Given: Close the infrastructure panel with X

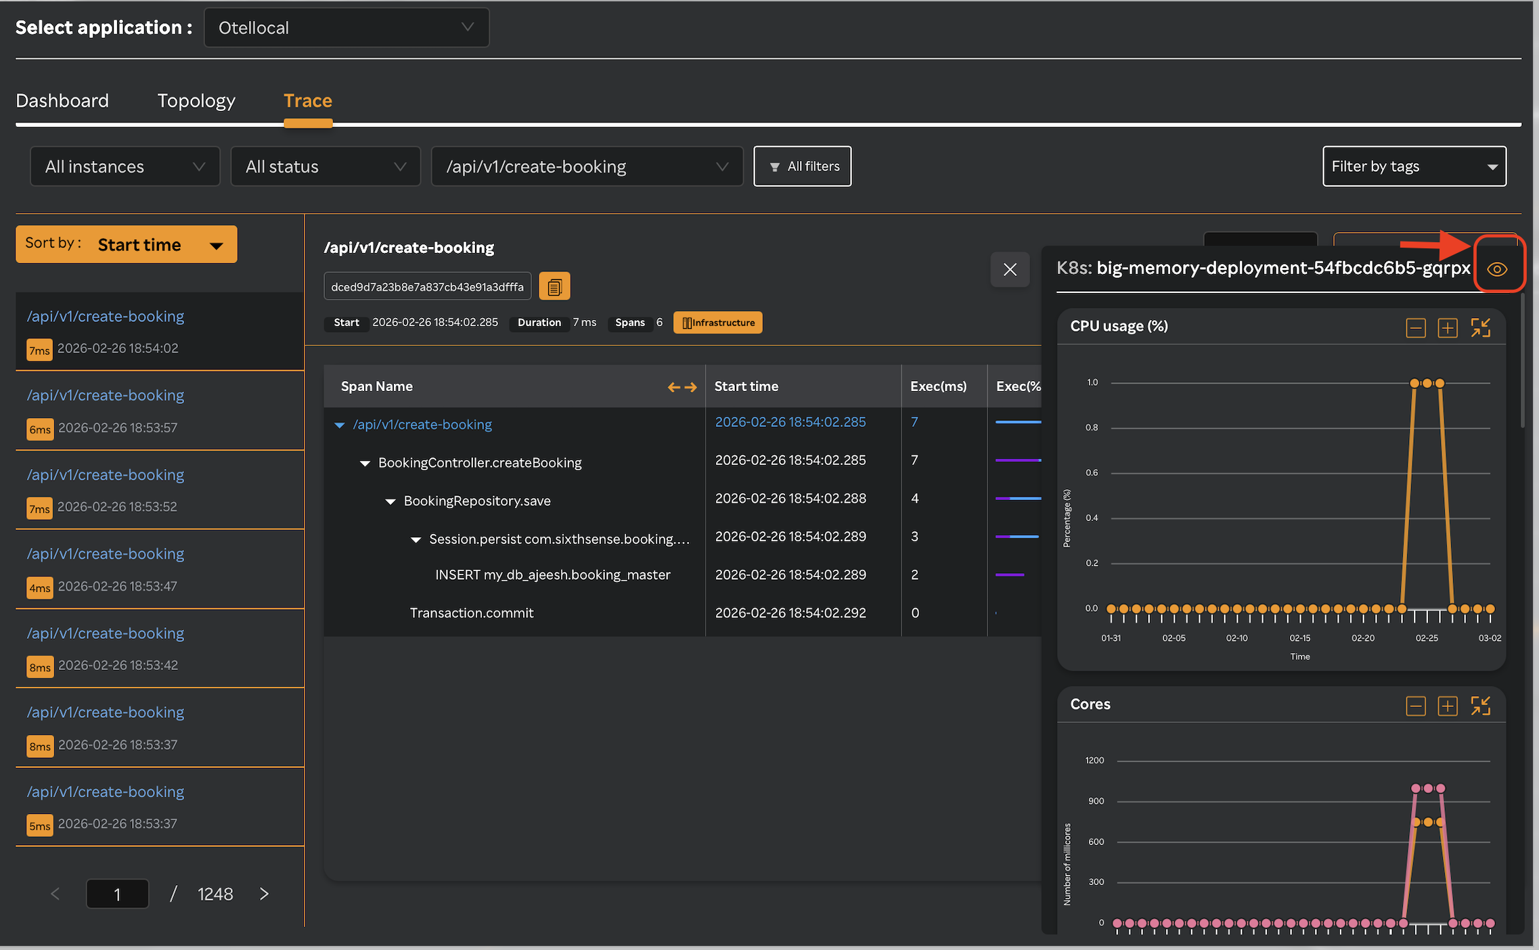Looking at the screenshot, I should point(1010,270).
